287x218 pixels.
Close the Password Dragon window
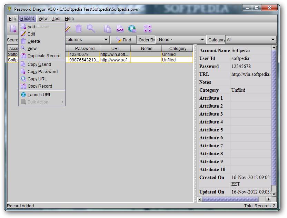click(x=269, y=8)
